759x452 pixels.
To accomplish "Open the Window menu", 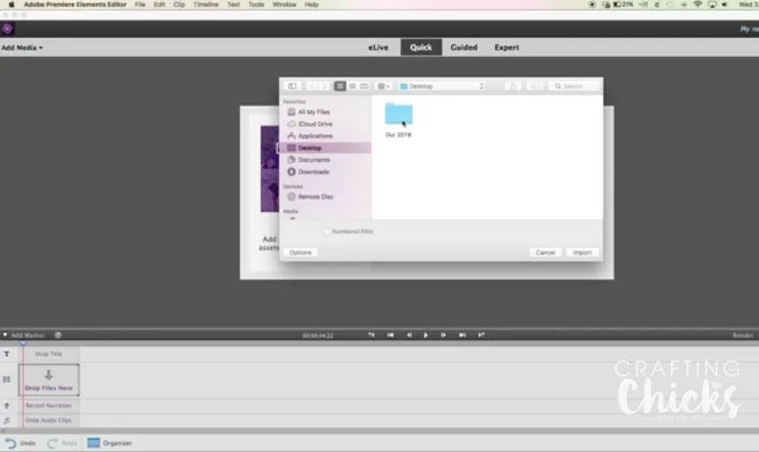I will click(284, 4).
